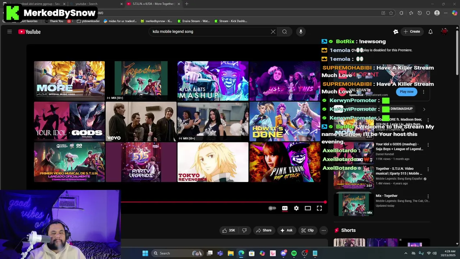Open the 'Stream - Kick Dashb...' bookmark
This screenshot has width=460, height=259.
tap(230, 21)
